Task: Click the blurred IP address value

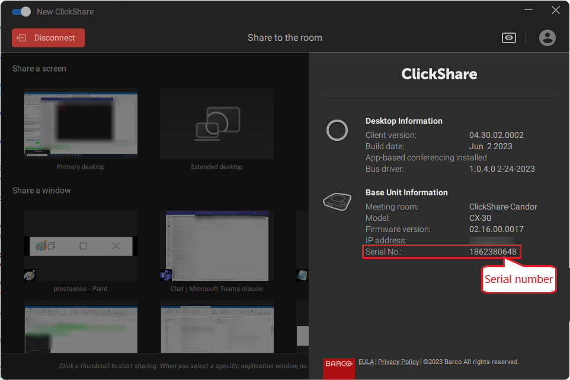Action: click(491, 240)
